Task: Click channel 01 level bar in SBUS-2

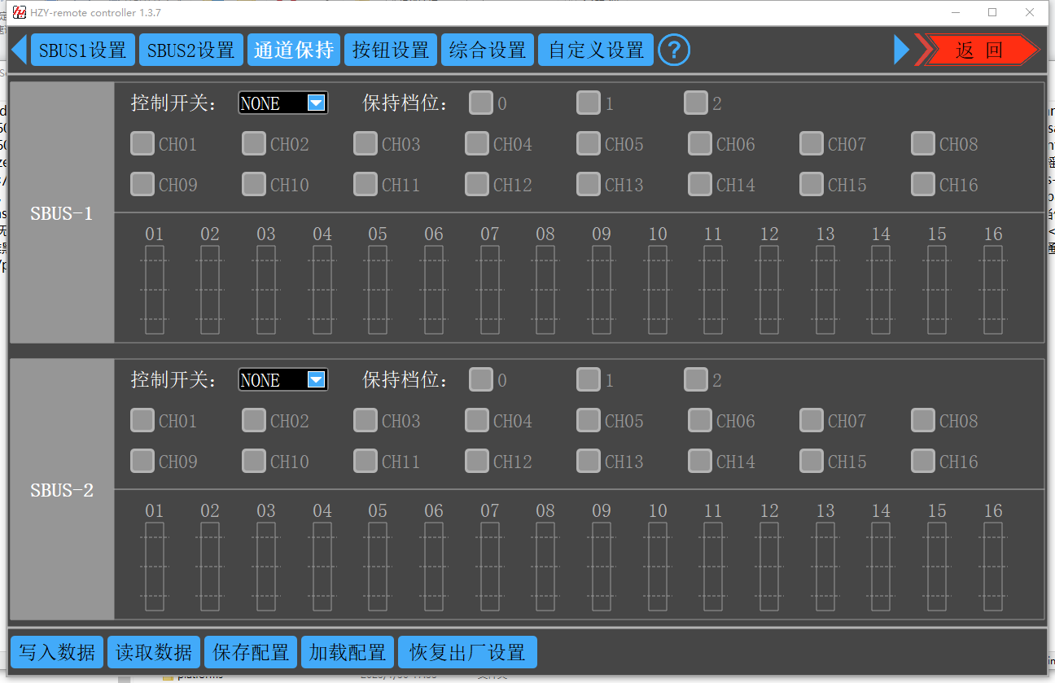Action: click(155, 567)
